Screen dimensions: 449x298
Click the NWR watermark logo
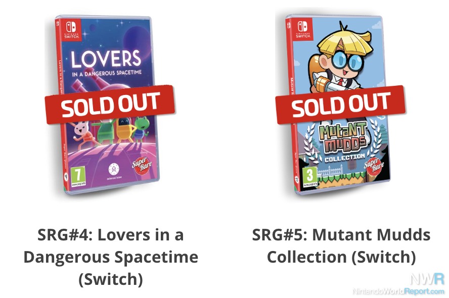[x=428, y=279]
